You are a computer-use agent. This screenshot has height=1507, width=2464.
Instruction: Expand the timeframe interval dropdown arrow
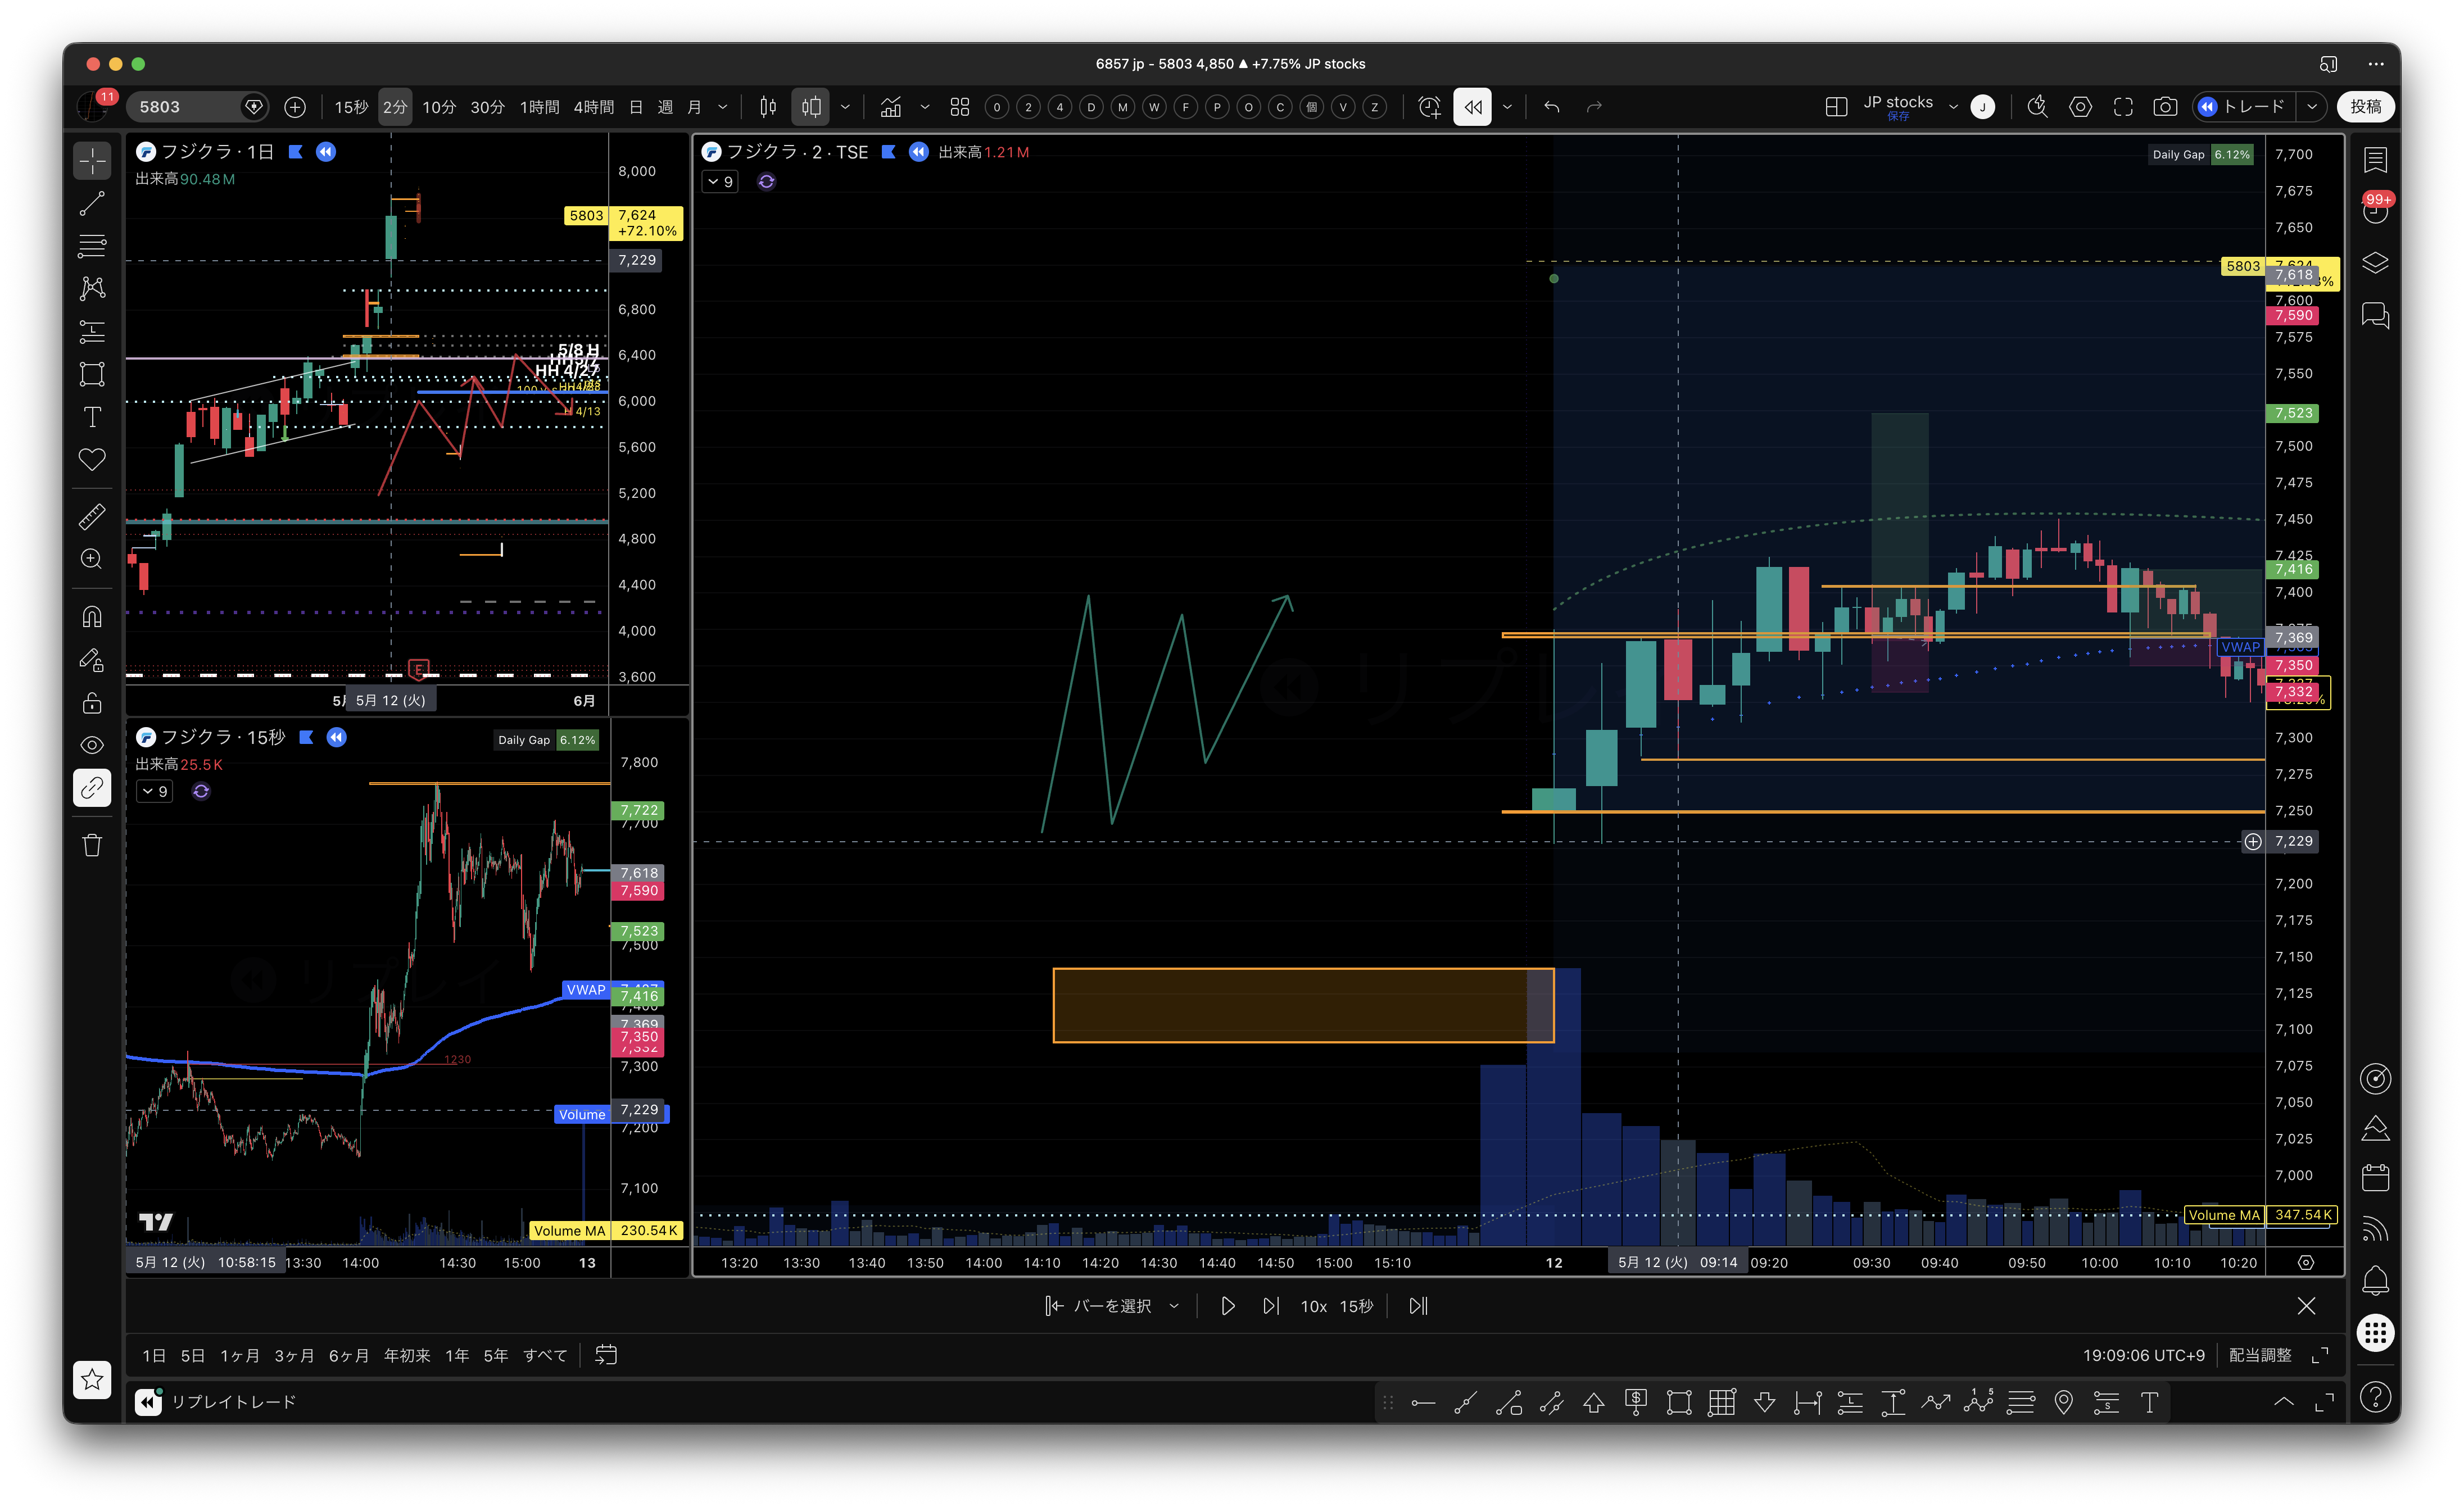click(x=723, y=107)
